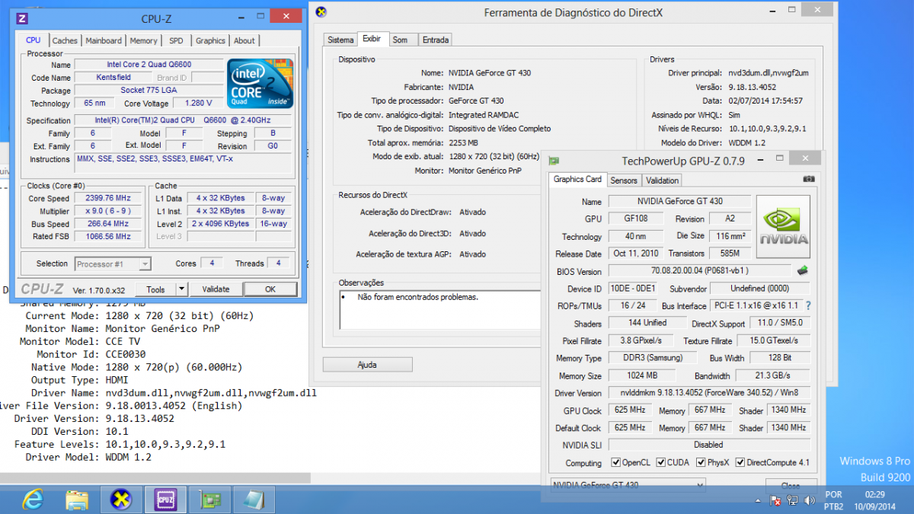Switch to the Graphics tab in CPU-Z

(210, 40)
